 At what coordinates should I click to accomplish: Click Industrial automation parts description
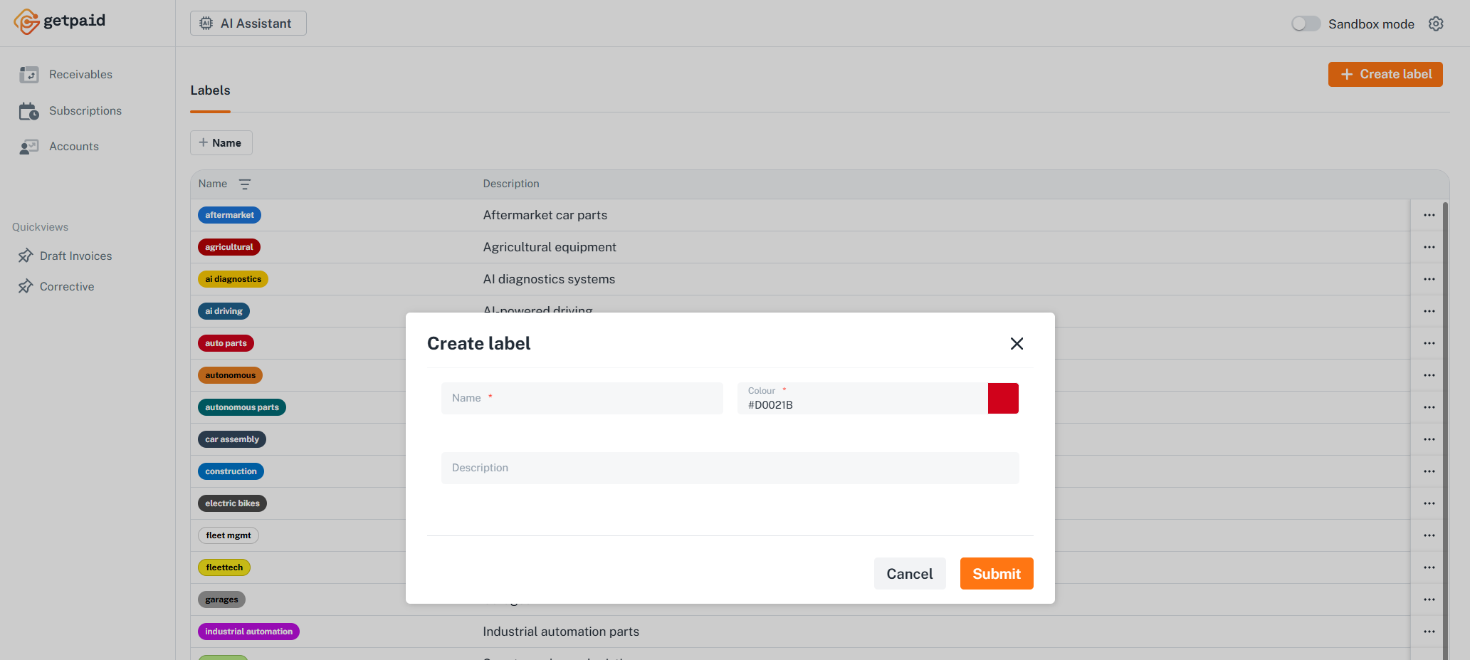click(x=561, y=632)
